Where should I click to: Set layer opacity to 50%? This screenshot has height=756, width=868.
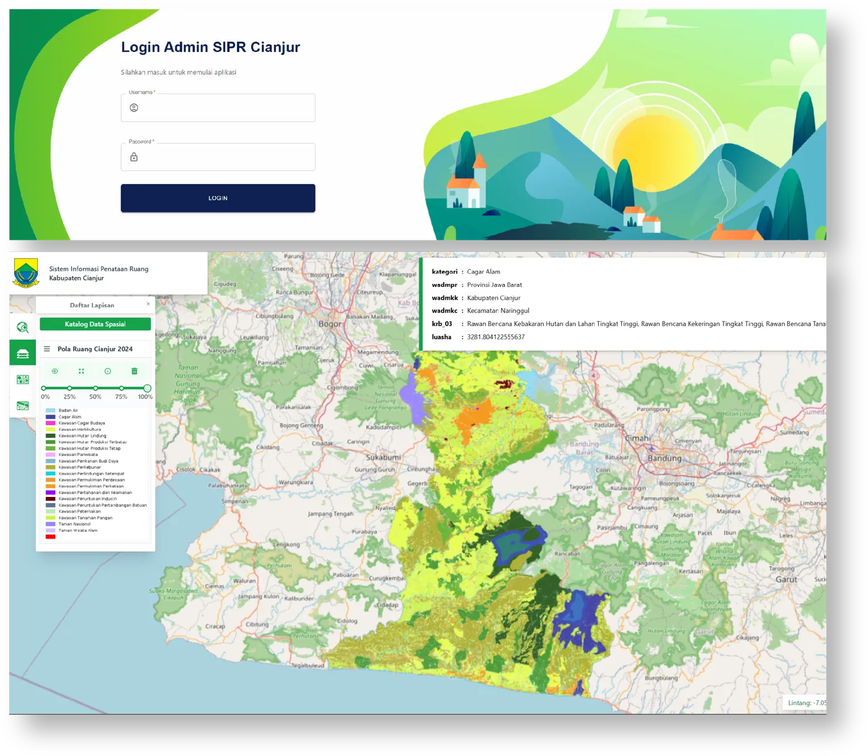coord(95,389)
